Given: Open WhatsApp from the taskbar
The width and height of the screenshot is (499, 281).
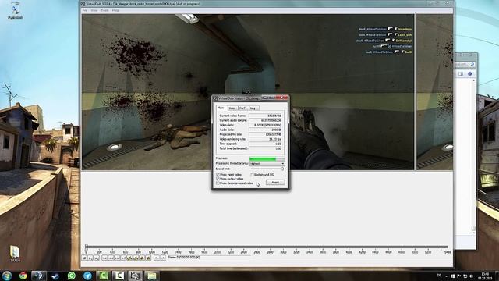Looking at the screenshot, I should 71,276.
